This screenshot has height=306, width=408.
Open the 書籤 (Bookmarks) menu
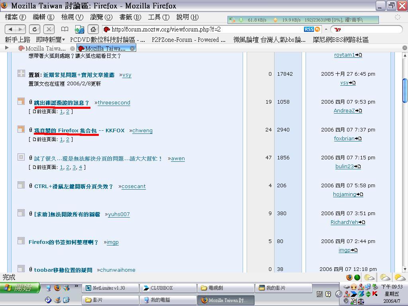pos(130,17)
